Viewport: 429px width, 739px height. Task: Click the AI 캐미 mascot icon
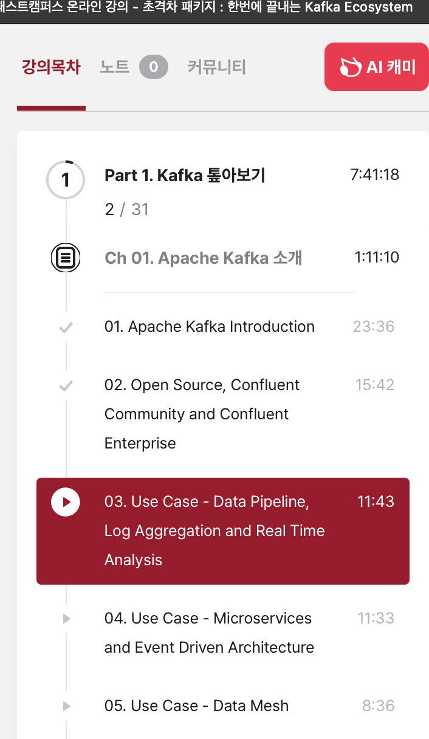click(350, 67)
